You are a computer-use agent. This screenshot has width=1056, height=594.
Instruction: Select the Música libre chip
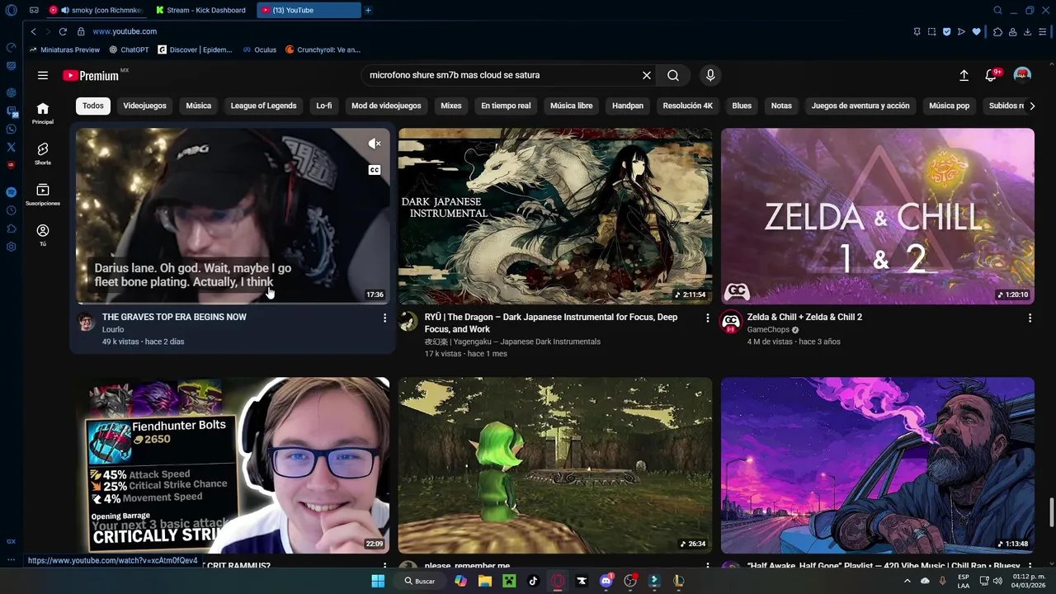coord(571,106)
